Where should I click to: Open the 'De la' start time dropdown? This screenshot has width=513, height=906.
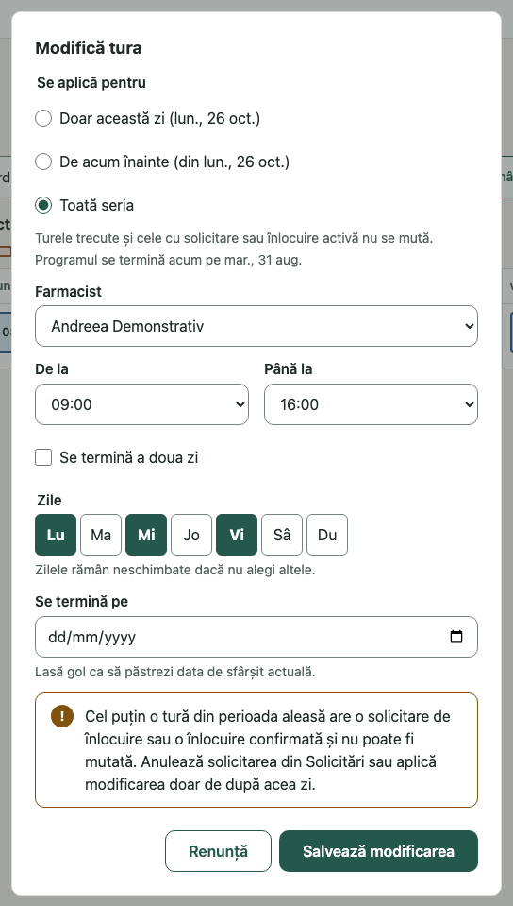142,404
